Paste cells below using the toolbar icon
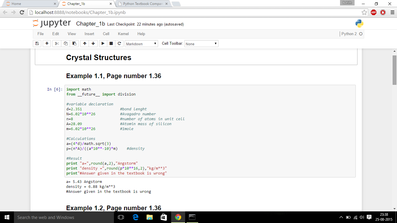397x223 pixels. [74, 44]
